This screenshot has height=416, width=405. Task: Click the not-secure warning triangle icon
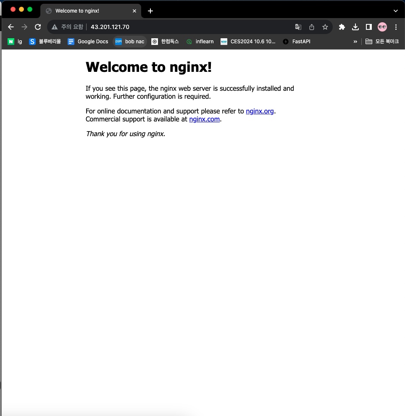55,27
